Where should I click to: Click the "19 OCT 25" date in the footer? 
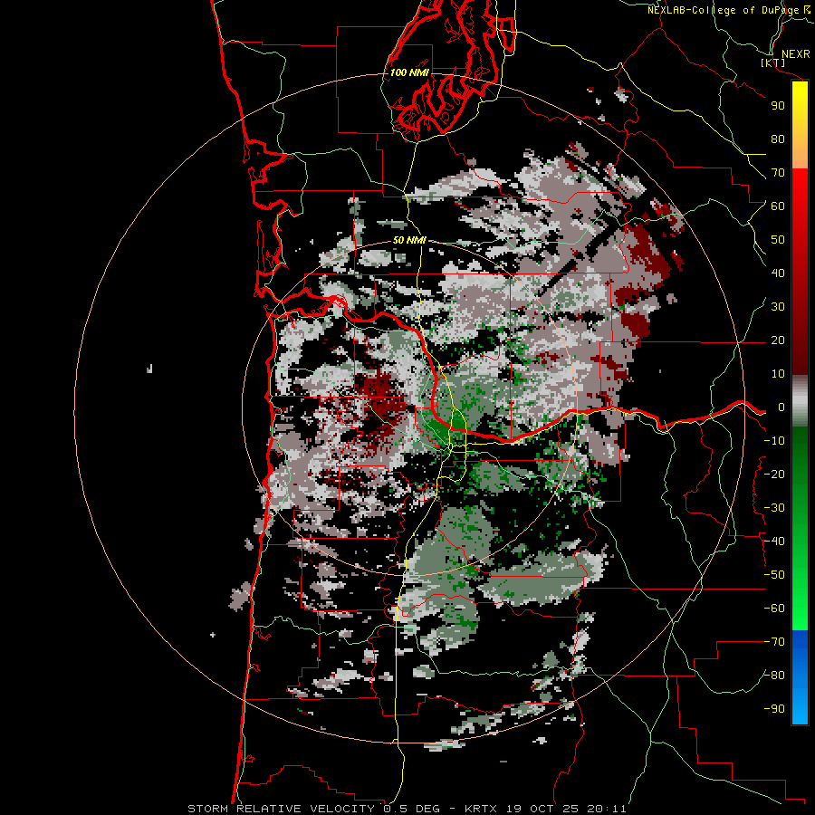[x=542, y=809]
